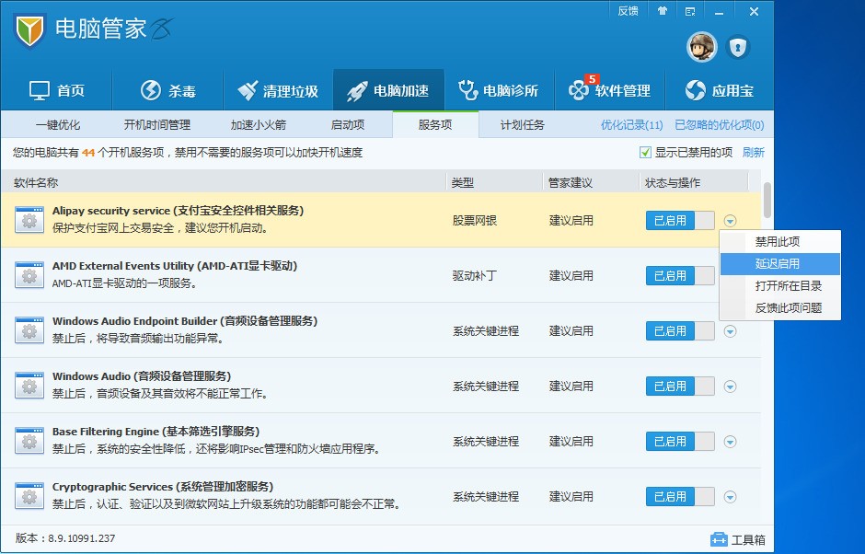The width and height of the screenshot is (865, 554).
Task: Select 反馈此项问题 in the context menu
Action: tap(780, 308)
